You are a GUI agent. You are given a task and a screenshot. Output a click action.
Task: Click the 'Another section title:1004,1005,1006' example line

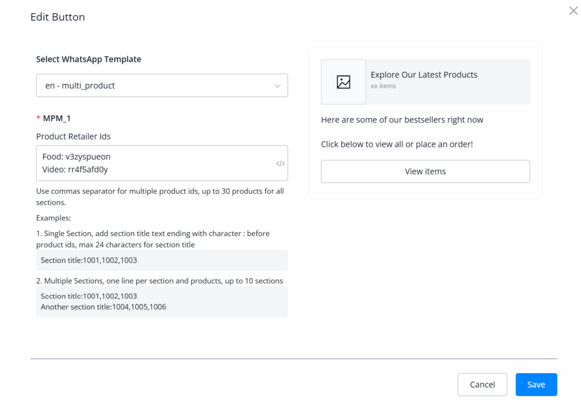click(103, 307)
